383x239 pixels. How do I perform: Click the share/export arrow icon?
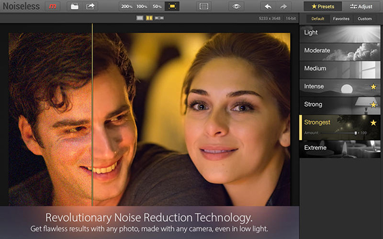90,6
